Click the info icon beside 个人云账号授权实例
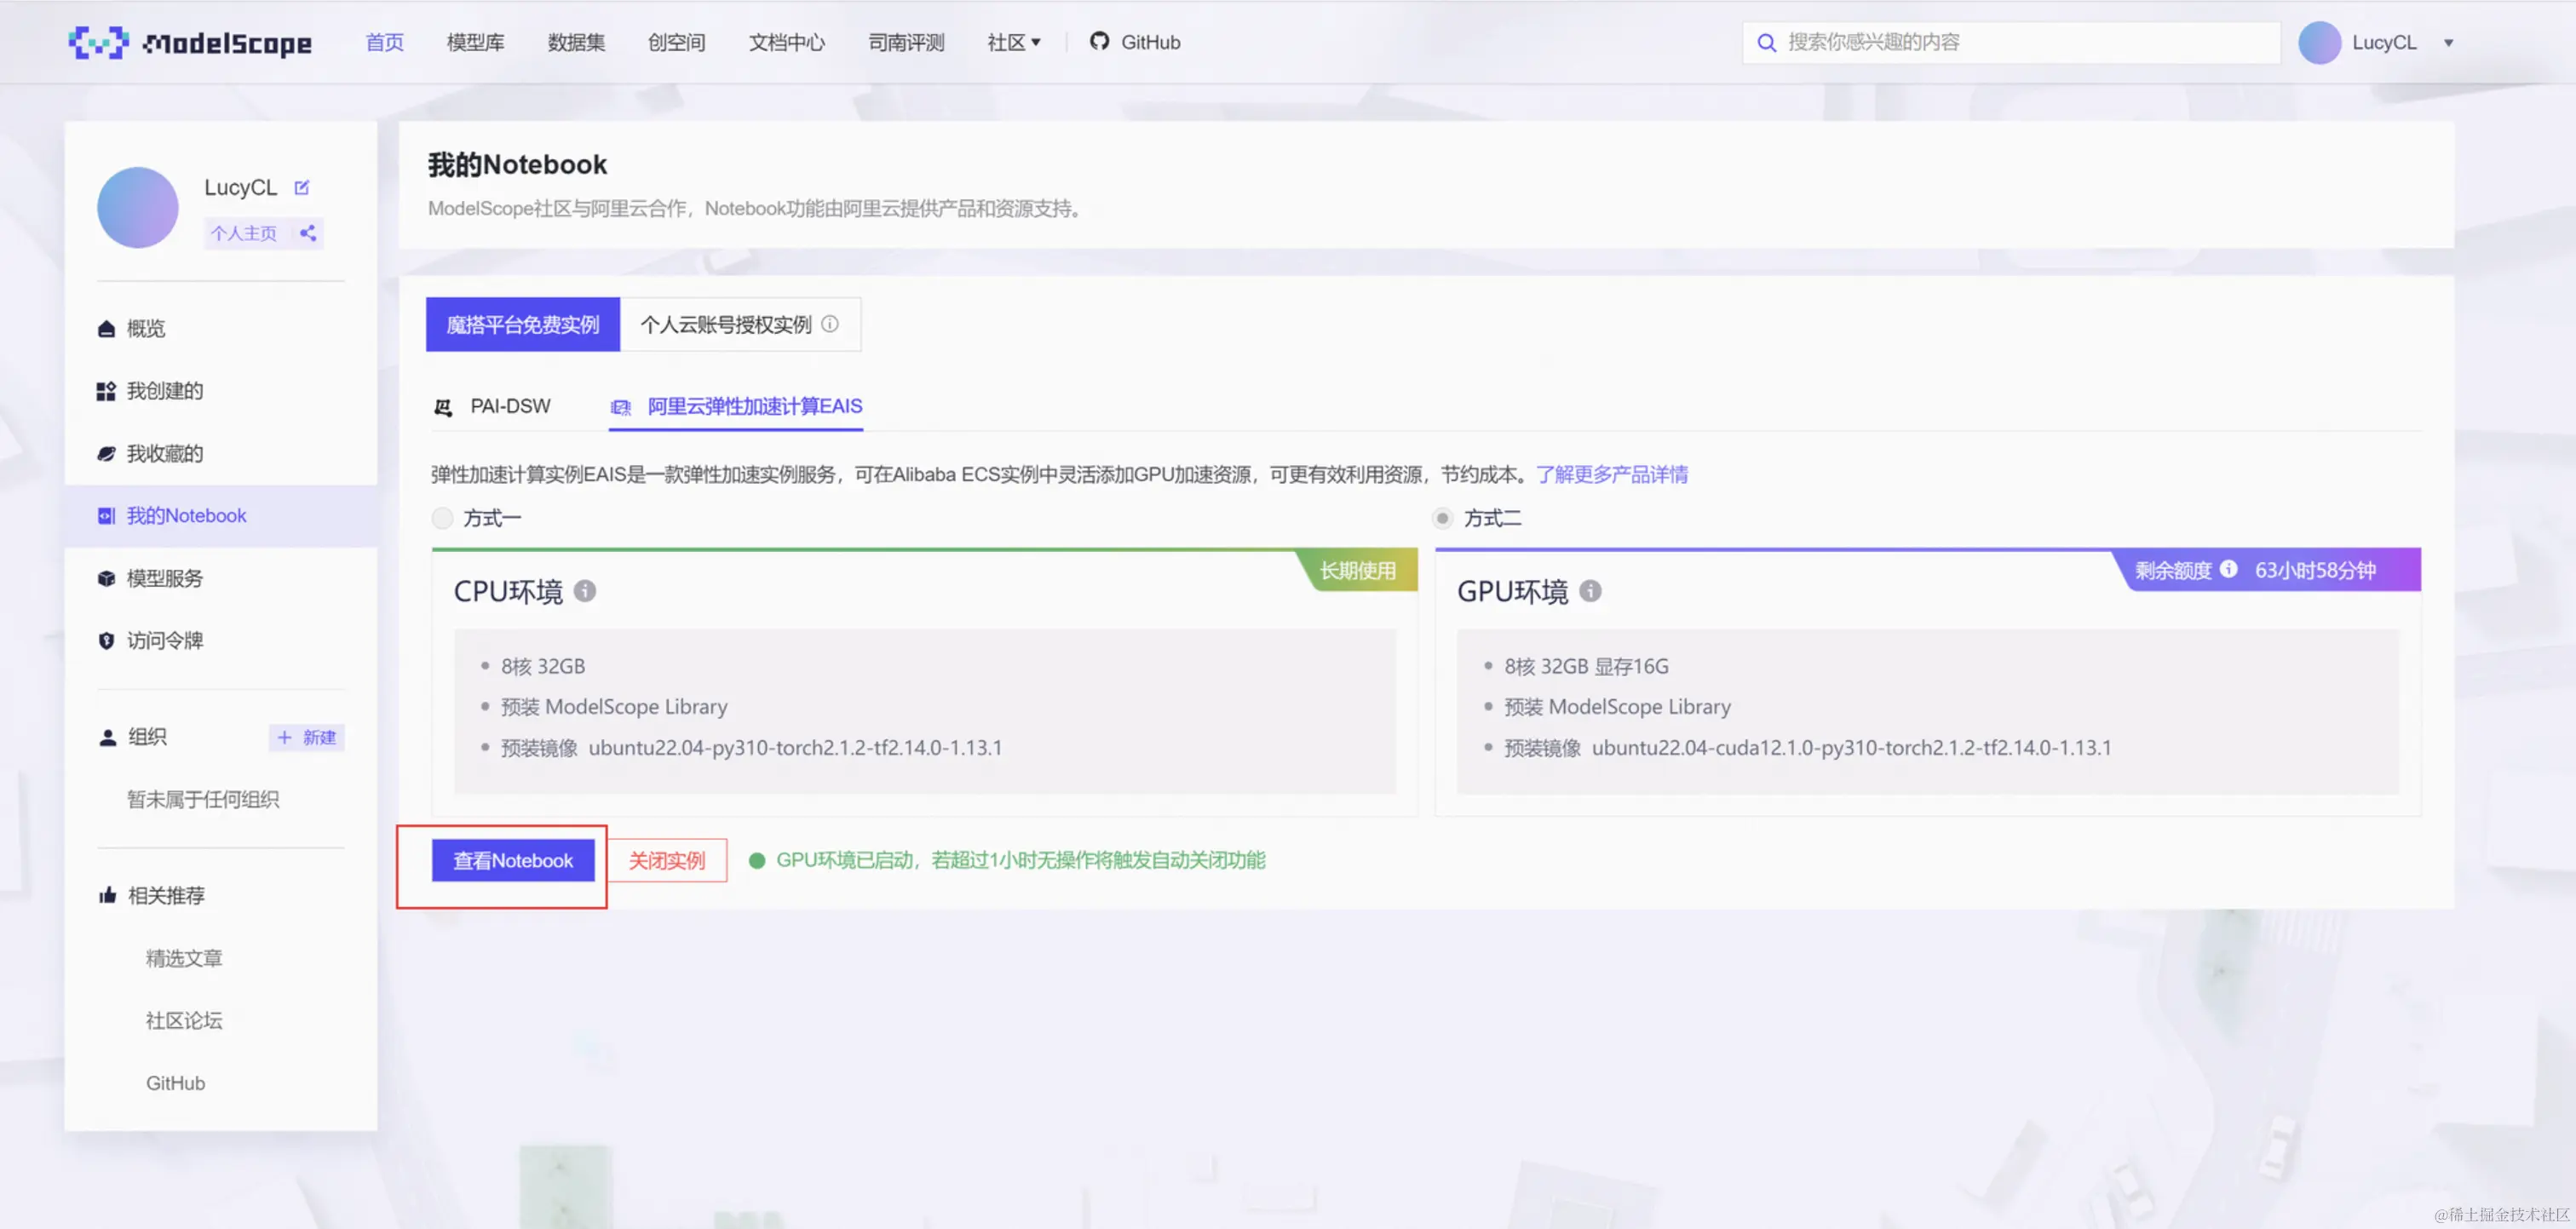Image resolution: width=2576 pixels, height=1229 pixels. tap(830, 324)
